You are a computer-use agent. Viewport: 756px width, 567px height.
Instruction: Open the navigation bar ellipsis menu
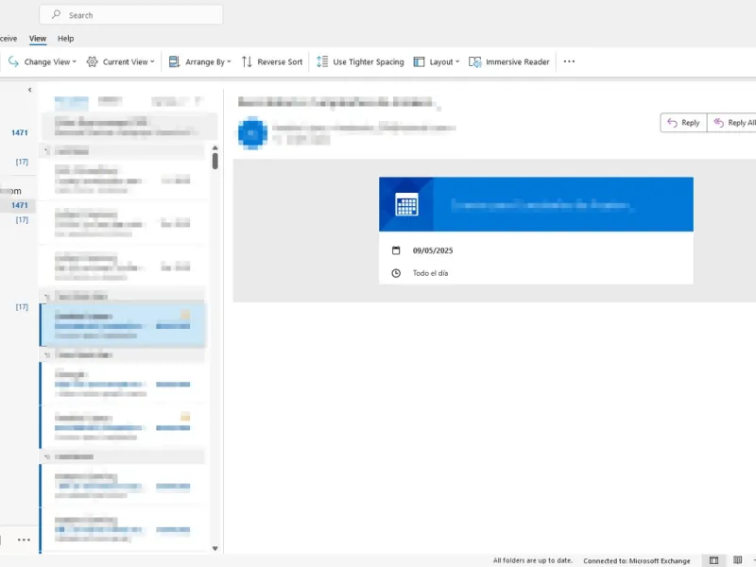tap(24, 540)
